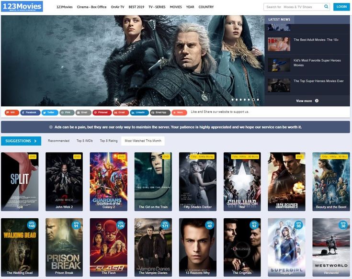Open The Flash series poster
This screenshot has height=279, width=352.
[109, 247]
